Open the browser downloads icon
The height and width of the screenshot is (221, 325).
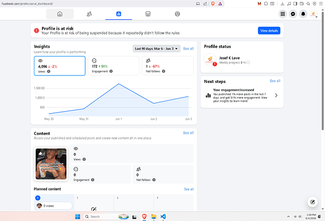click(x=282, y=3)
